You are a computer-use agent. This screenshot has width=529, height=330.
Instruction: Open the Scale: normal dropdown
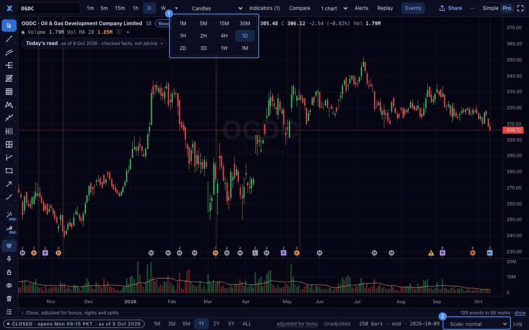click(477, 324)
